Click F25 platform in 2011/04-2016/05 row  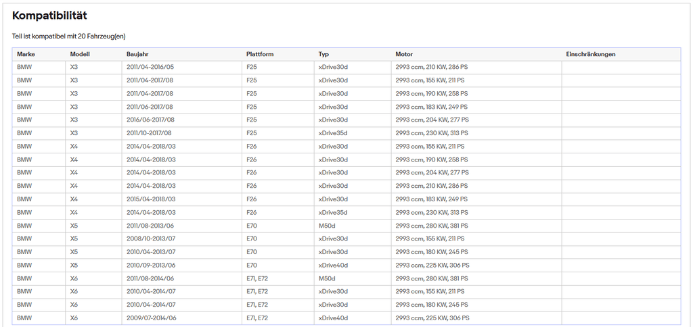pyautogui.click(x=252, y=67)
